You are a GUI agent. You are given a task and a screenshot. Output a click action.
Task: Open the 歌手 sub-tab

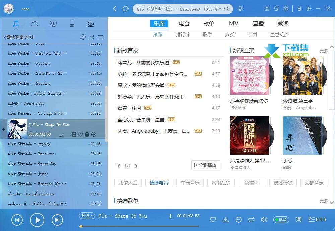(x=207, y=34)
